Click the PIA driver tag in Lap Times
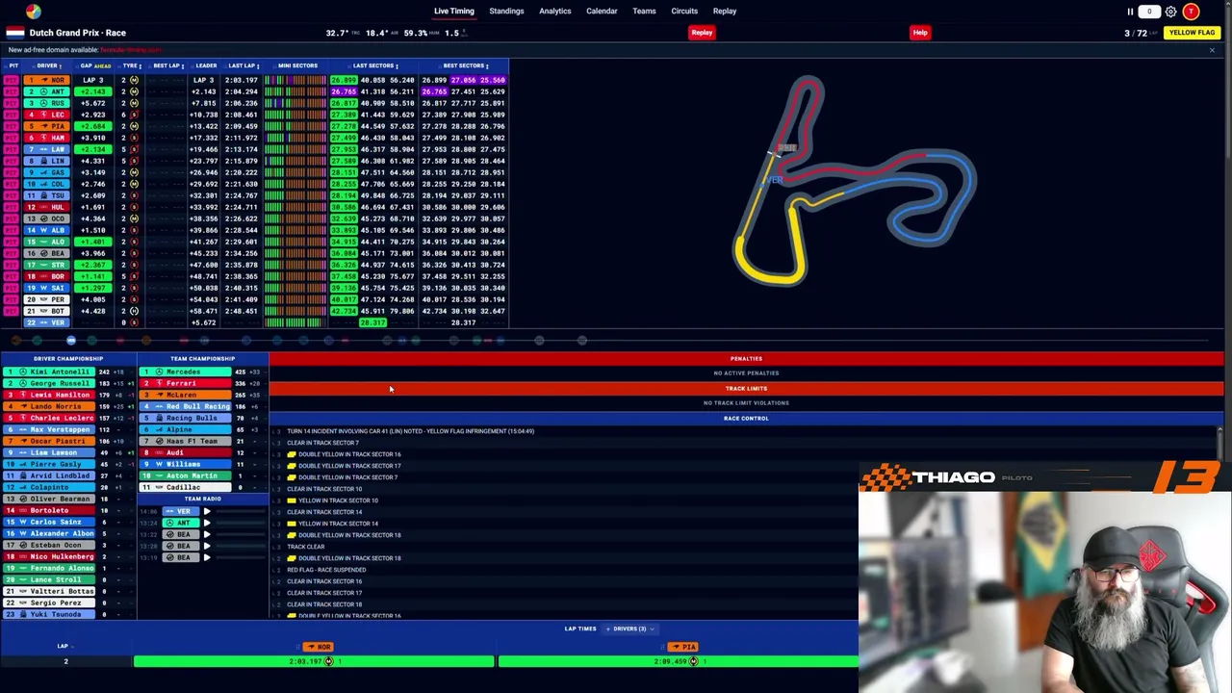 tap(682, 648)
